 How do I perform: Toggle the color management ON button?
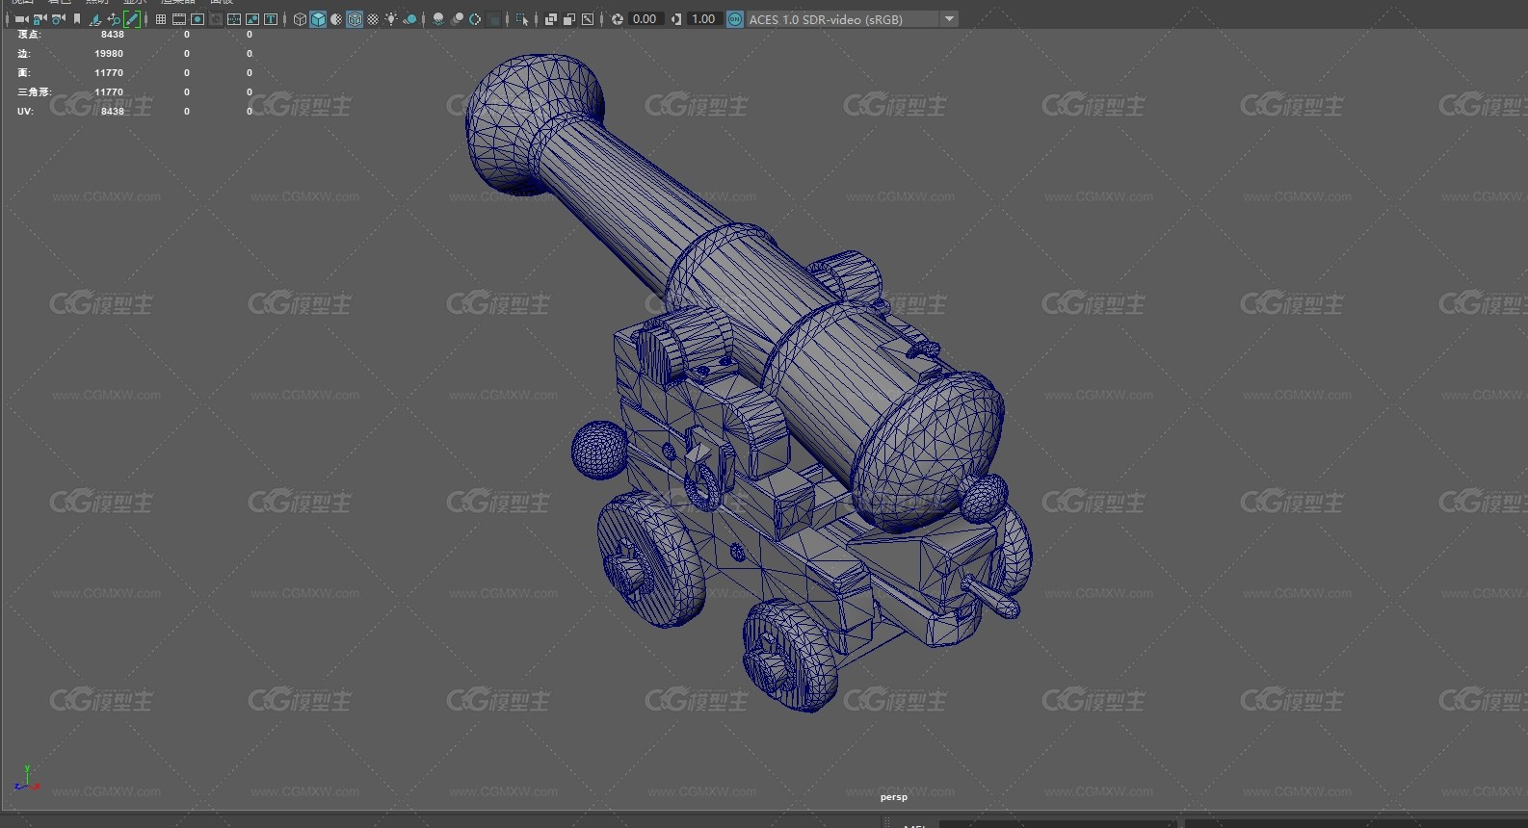point(734,19)
